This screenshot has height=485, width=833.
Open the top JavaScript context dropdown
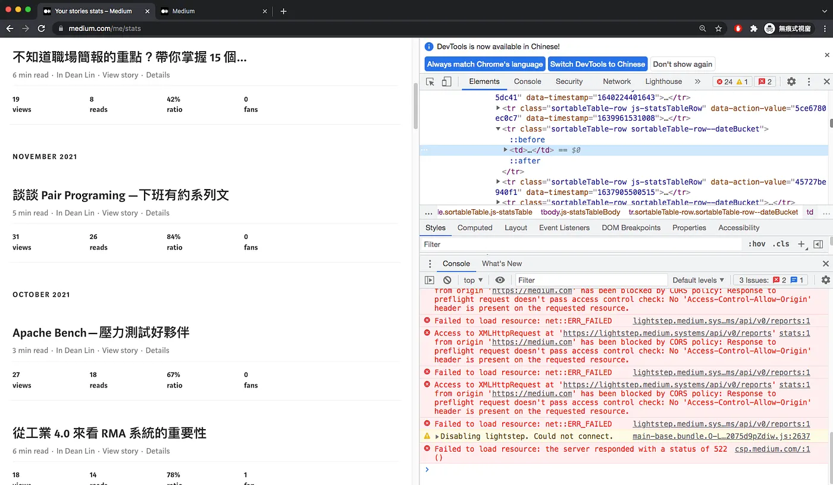pos(474,280)
